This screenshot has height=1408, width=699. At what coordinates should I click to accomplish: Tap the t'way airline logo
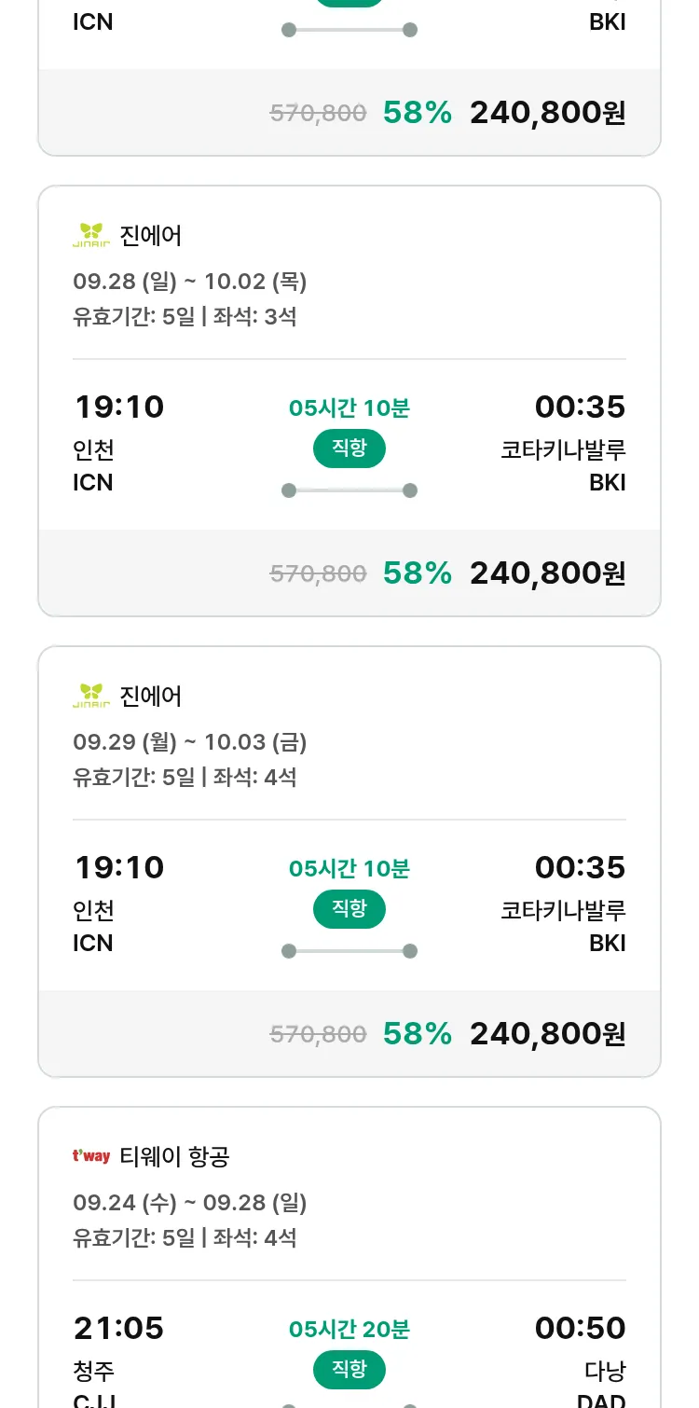tap(91, 1156)
